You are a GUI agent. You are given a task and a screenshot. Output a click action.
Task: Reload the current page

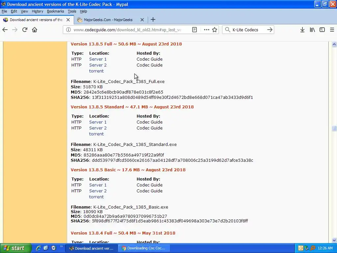pyautogui.click(x=25, y=30)
